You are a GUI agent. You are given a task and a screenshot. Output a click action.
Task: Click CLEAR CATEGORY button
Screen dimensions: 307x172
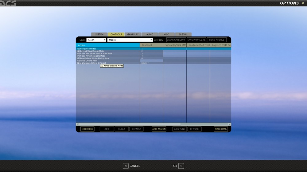click(x=176, y=40)
